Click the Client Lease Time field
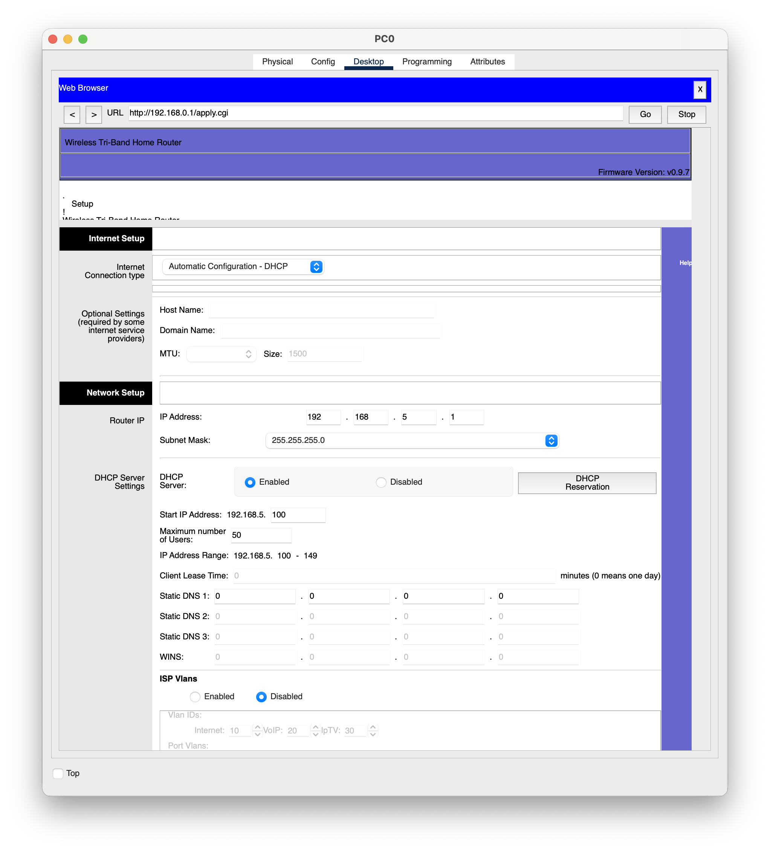This screenshot has width=770, height=852. 394,576
